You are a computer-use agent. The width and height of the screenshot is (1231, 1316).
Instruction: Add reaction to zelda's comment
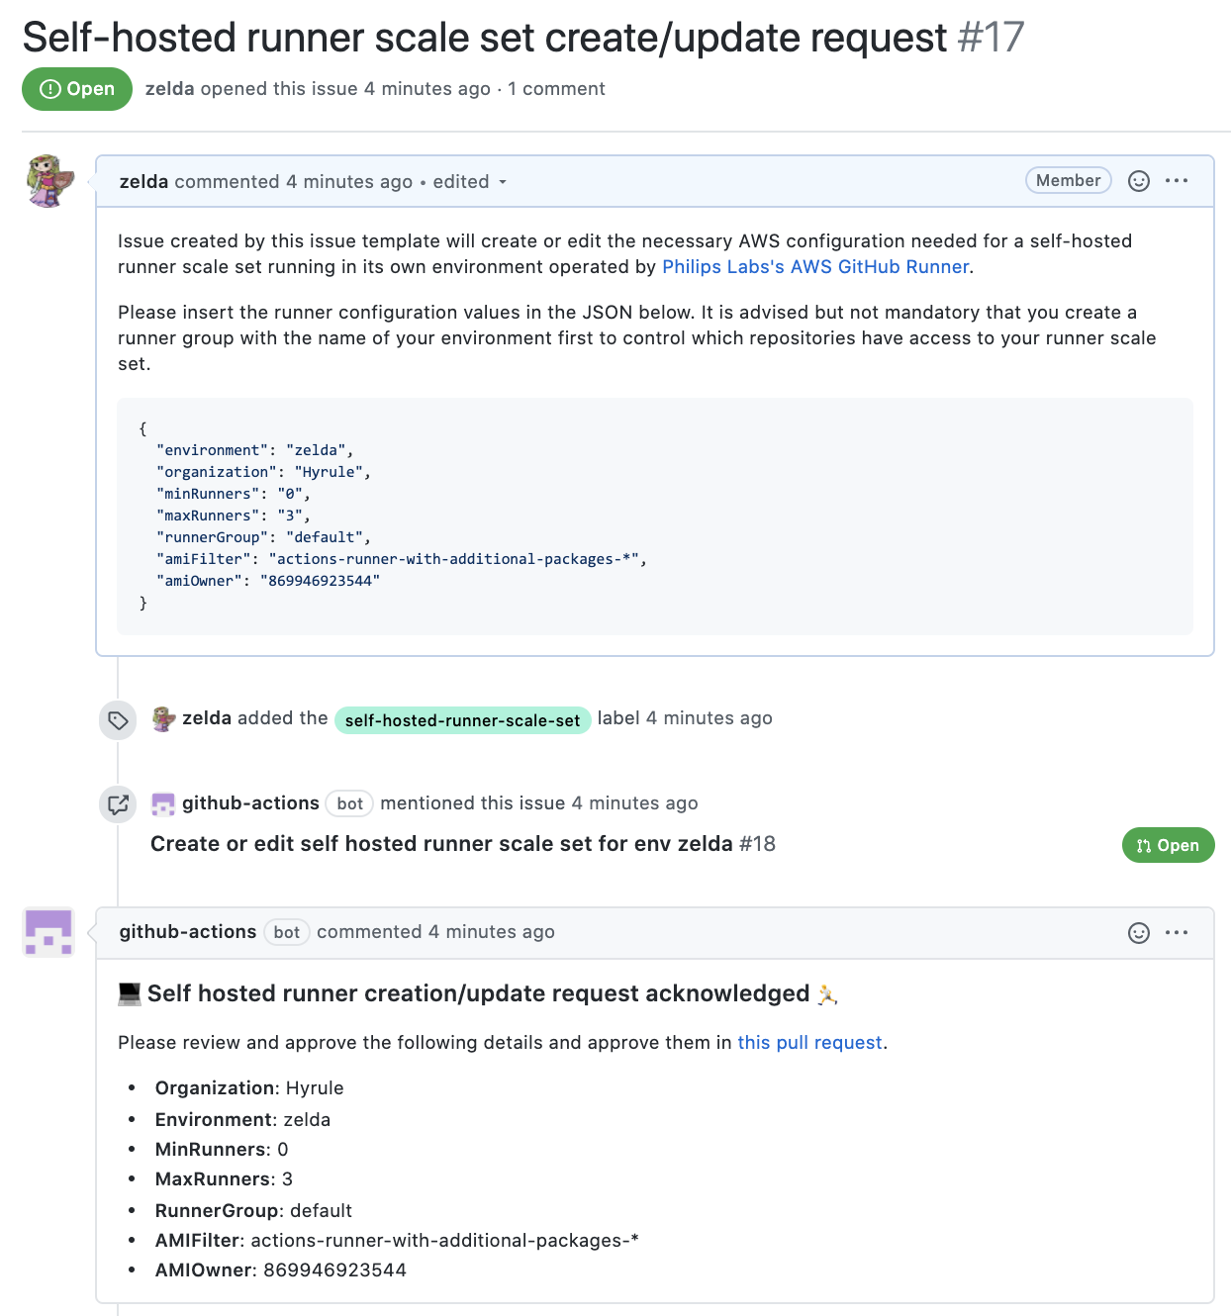[1139, 181]
